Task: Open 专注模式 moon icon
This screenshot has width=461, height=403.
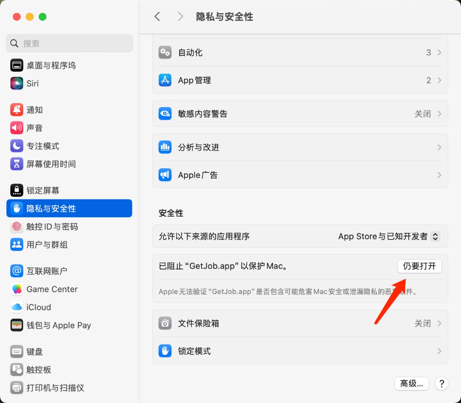Action: [17, 146]
